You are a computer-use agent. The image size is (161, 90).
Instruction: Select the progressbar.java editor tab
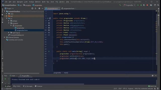click(x=52, y=8)
